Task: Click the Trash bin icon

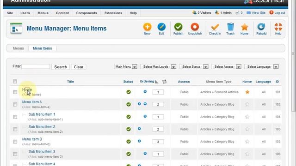Action: pos(230,27)
